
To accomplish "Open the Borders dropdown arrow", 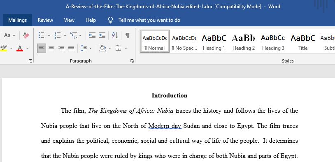I will pos(126,48).
